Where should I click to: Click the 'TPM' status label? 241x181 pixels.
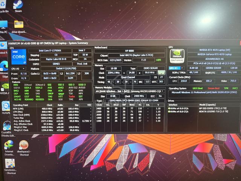click(x=226, y=88)
